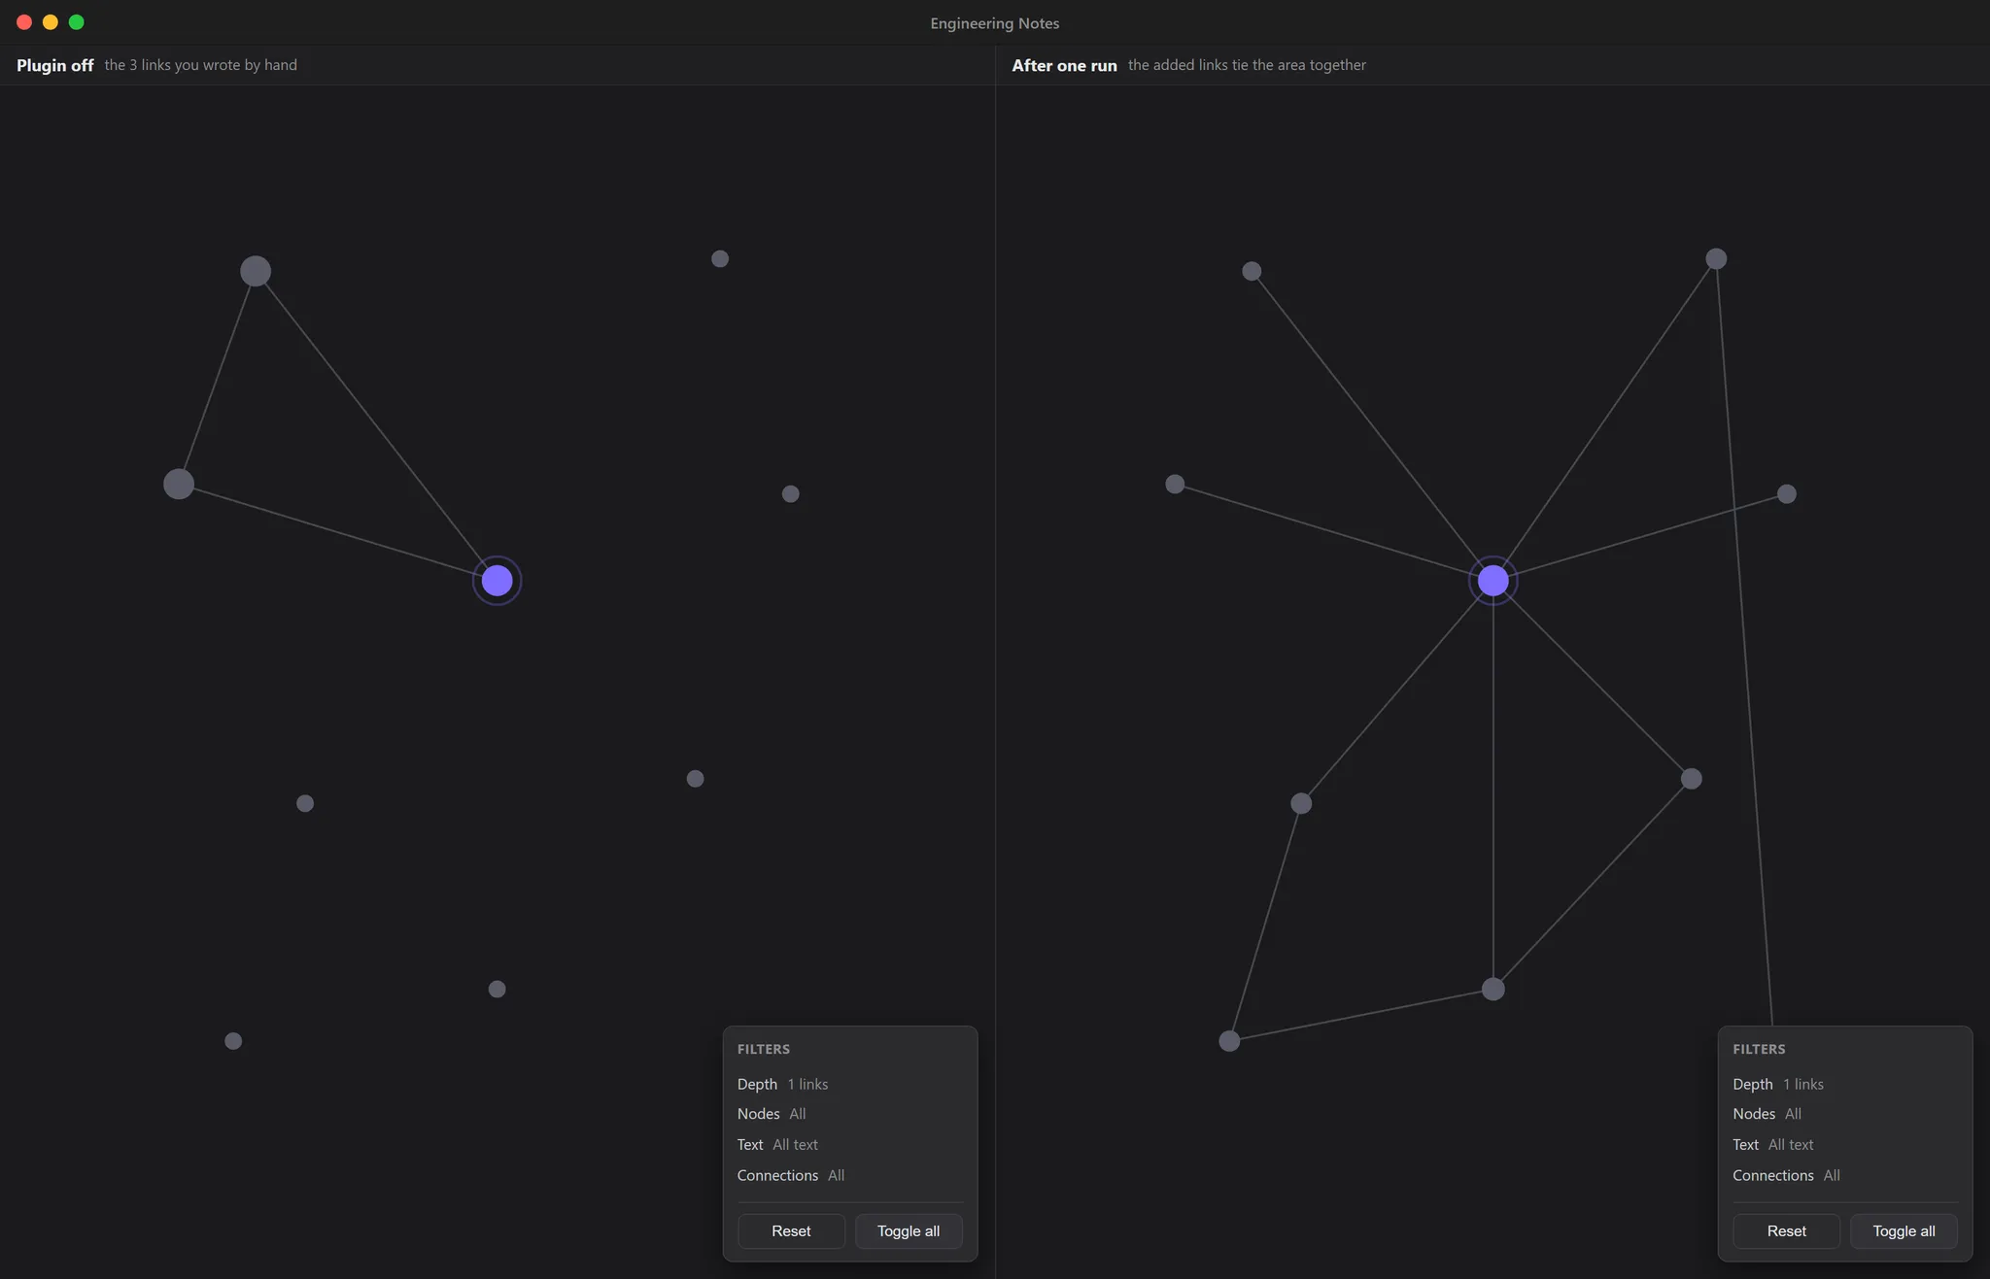This screenshot has width=1990, height=1279.
Task: Click the FILTERS title in the Plugin off panel
Action: 763,1049
